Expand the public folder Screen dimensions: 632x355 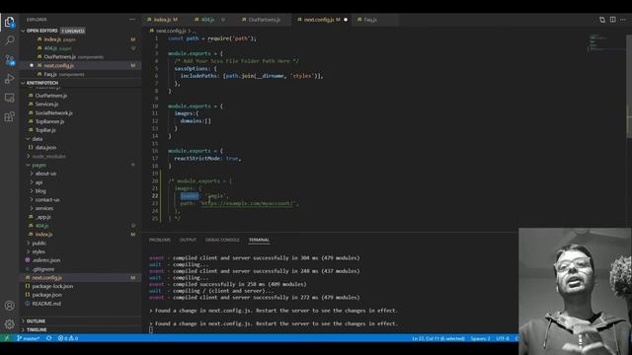click(28, 244)
